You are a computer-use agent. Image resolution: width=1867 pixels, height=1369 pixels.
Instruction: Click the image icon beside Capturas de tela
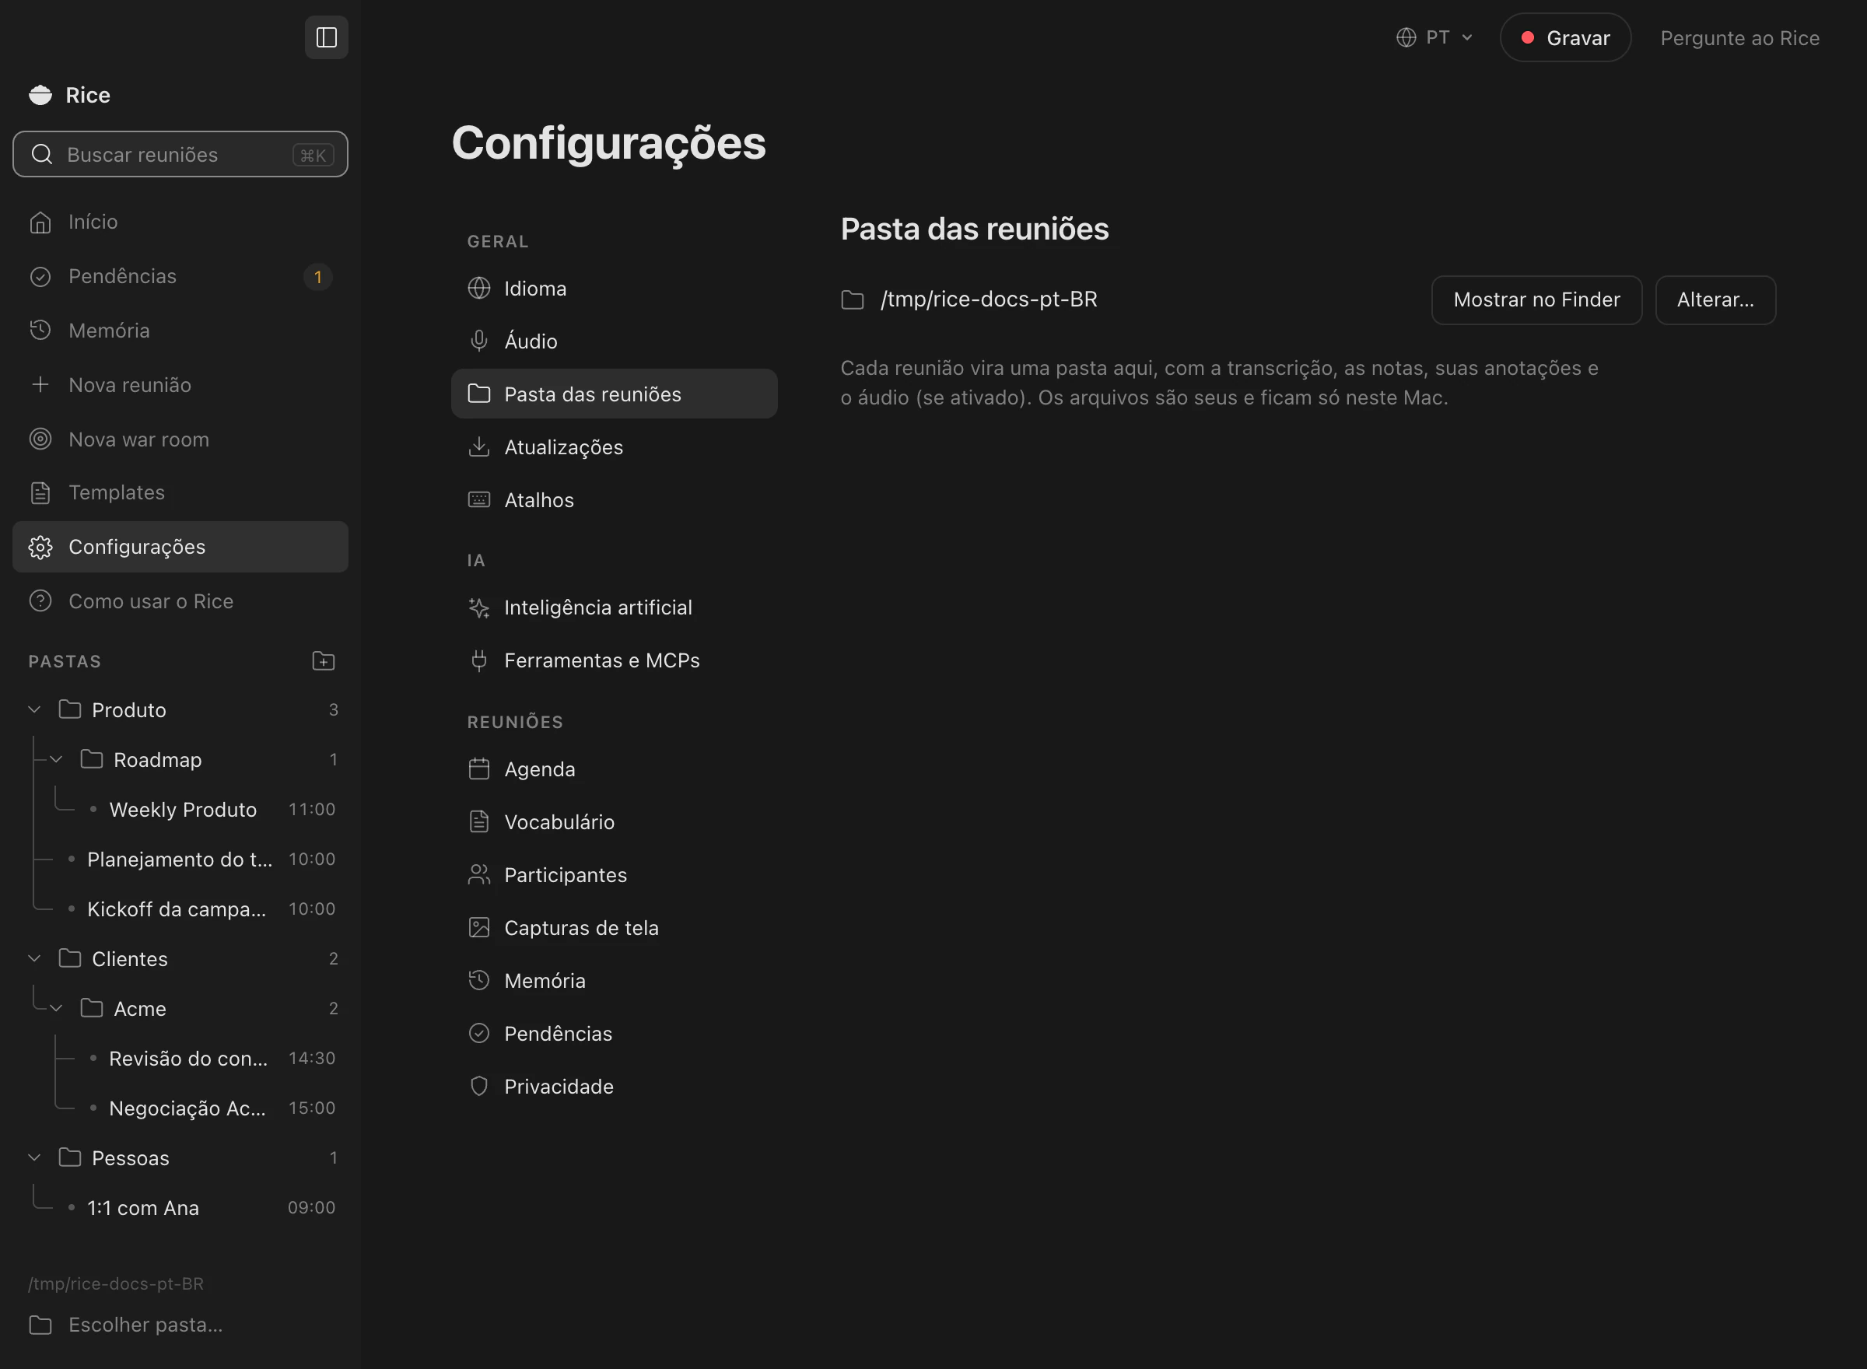pos(479,928)
